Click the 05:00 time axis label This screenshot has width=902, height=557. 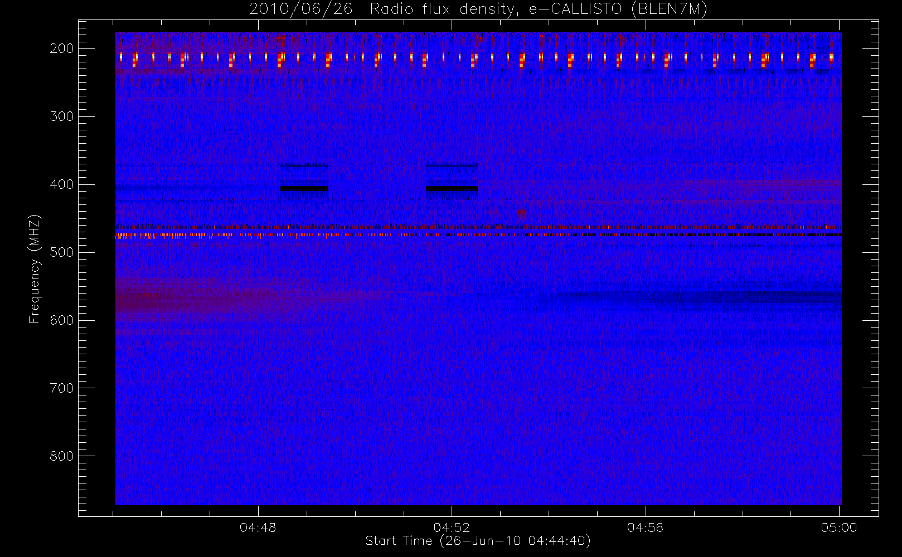tap(839, 527)
